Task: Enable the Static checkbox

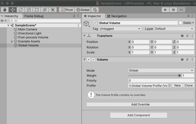Action: [x=180, y=23]
